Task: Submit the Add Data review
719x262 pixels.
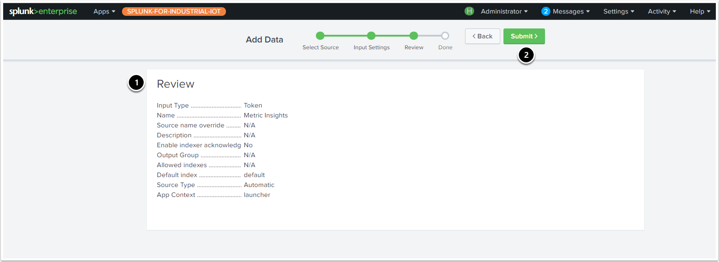Action: [524, 36]
